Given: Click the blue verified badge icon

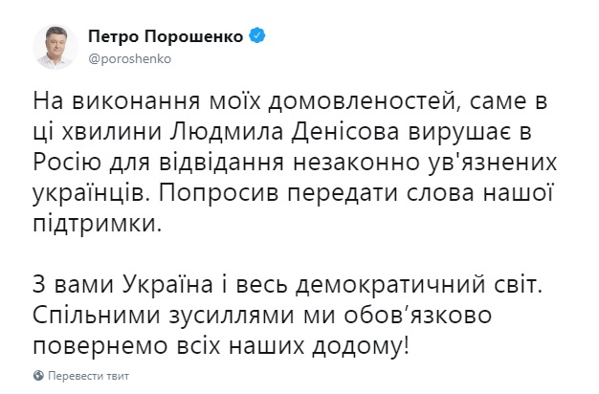Looking at the screenshot, I should [x=258, y=35].
